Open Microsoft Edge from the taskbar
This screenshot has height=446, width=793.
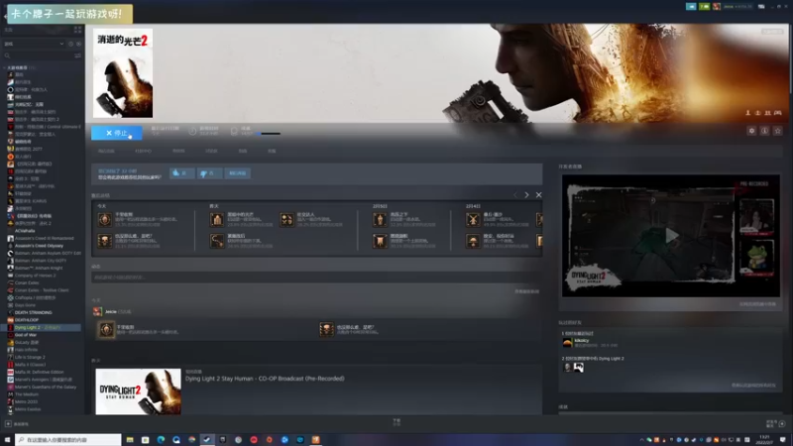point(161,440)
